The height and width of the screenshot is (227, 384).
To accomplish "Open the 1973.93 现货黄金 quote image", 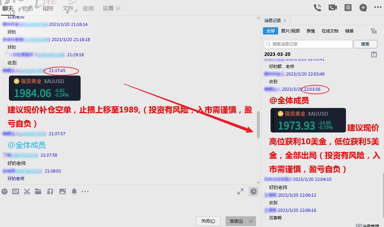I will (x=308, y=120).
